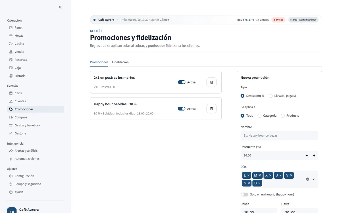Click the Clientes people icon

point(11,101)
